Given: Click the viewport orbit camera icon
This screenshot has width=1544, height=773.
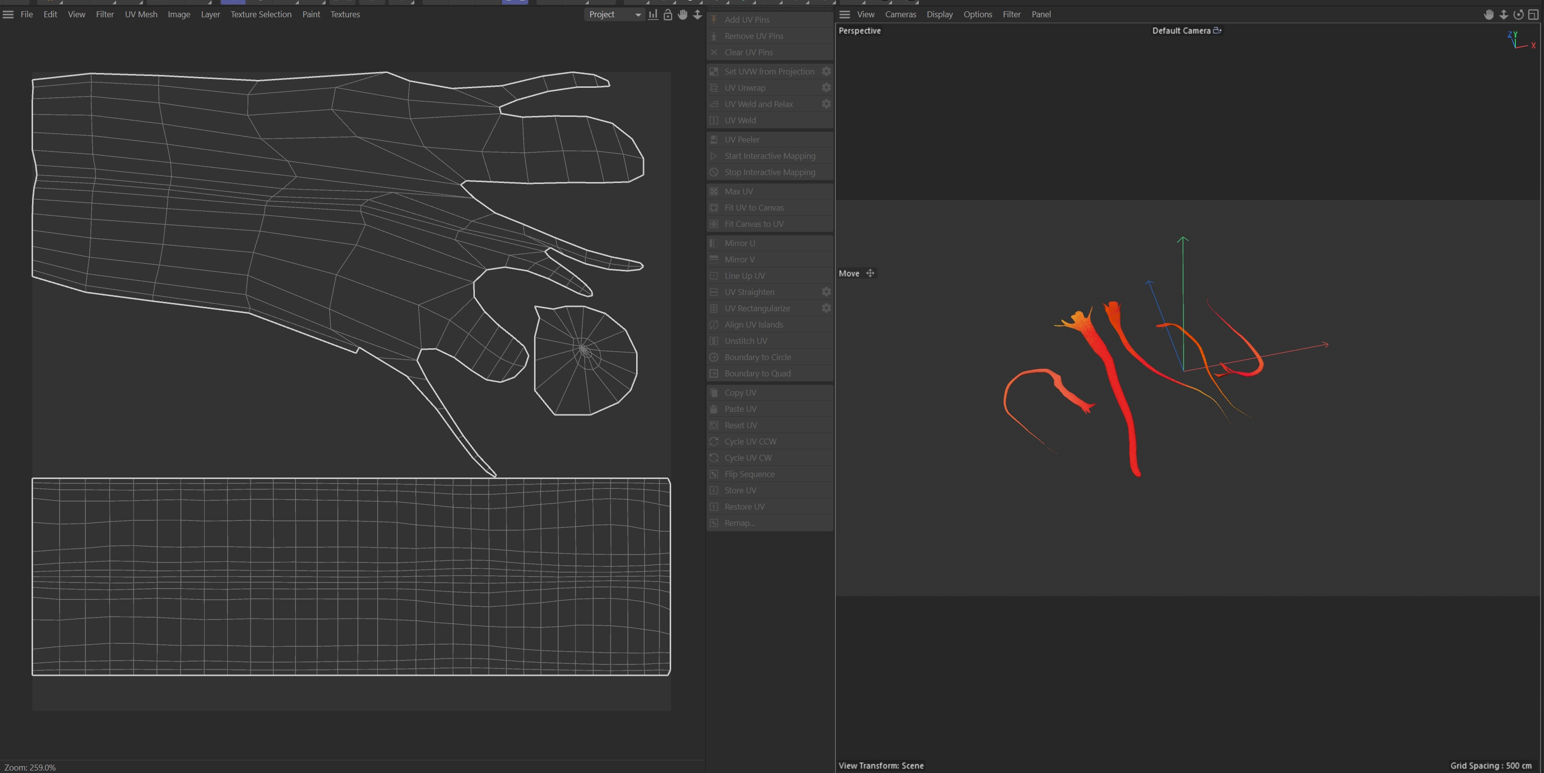Looking at the screenshot, I should 1518,14.
